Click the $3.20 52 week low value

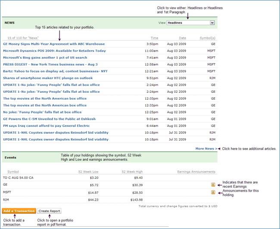tap(94, 178)
